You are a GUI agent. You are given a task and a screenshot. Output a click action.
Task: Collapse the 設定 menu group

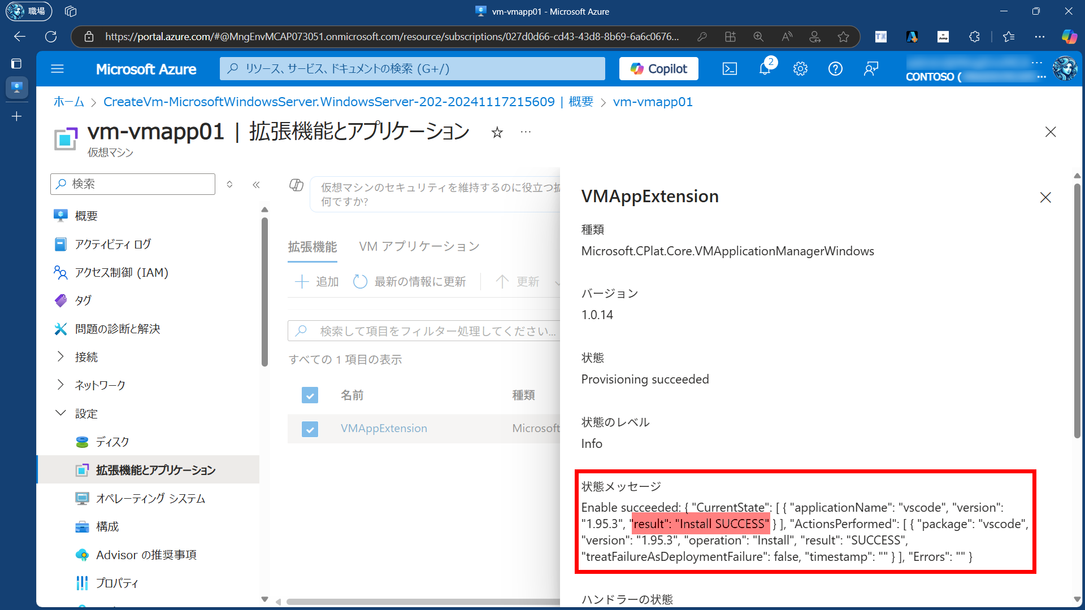tap(61, 413)
